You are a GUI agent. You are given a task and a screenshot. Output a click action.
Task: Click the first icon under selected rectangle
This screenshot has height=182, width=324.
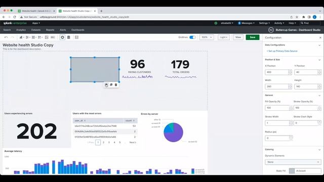pyautogui.click(x=106, y=85)
